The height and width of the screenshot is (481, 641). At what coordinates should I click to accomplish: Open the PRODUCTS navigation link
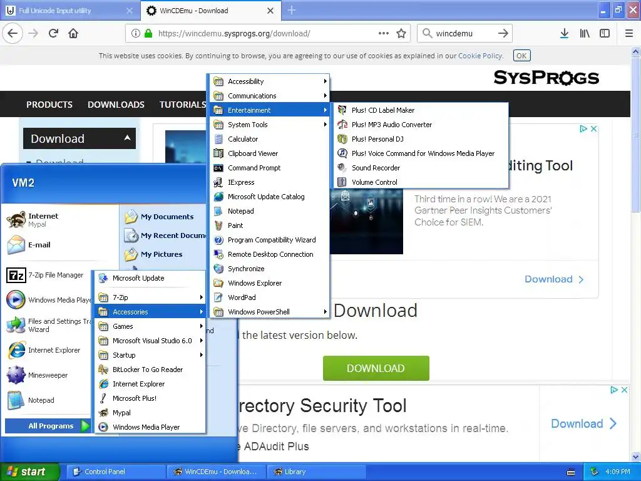pyautogui.click(x=49, y=105)
